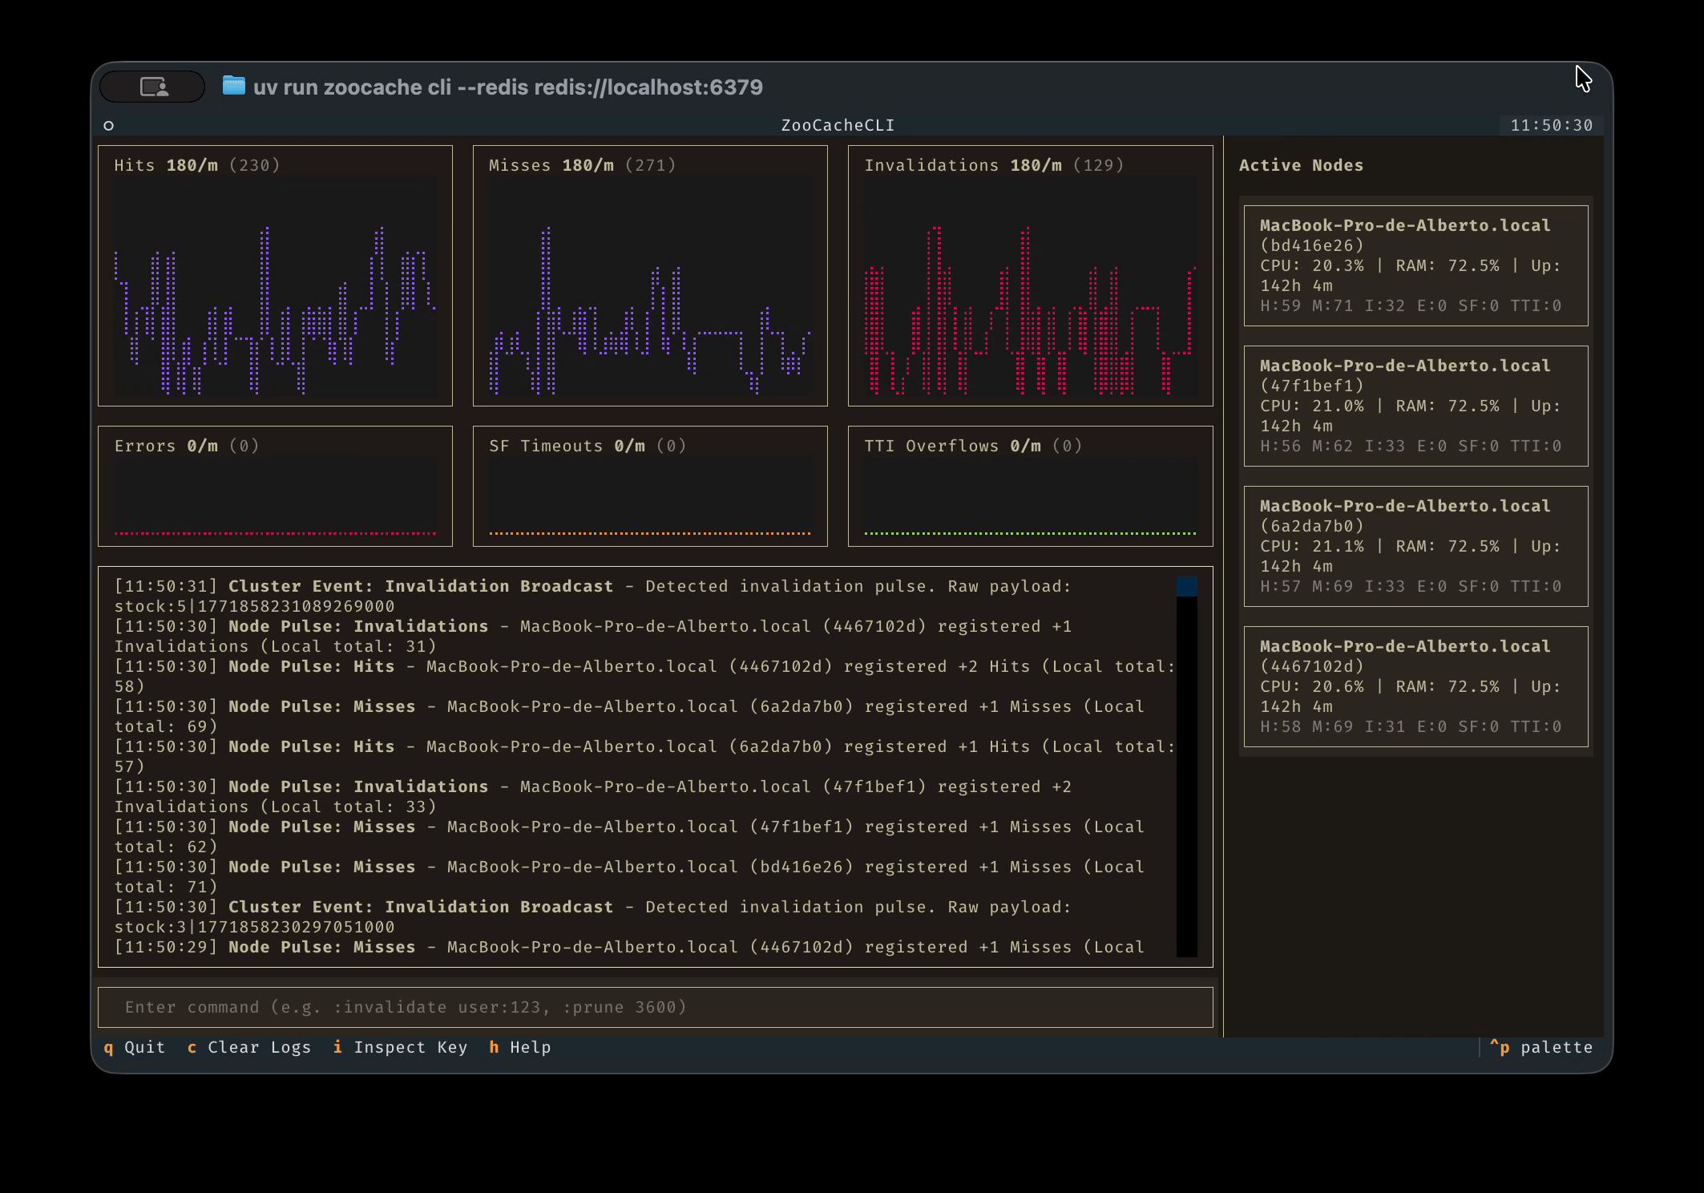The image size is (1704, 1193).
Task: Click the Hits log entry for 4467102d
Action: coord(644,676)
